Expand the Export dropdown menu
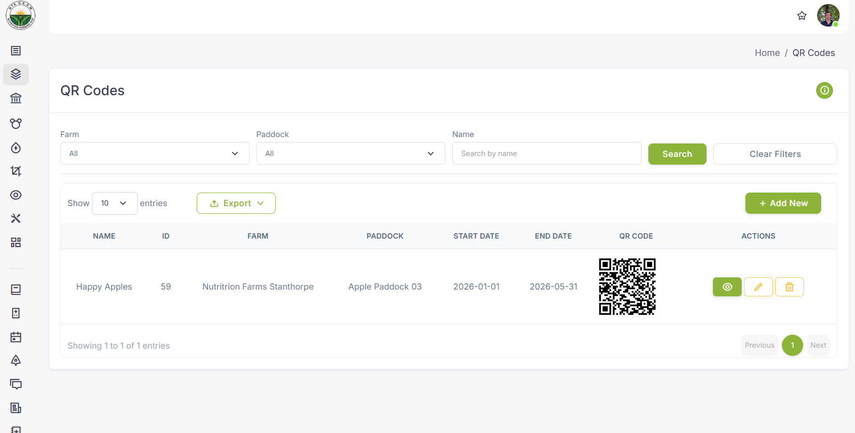This screenshot has width=855, height=433. point(236,203)
